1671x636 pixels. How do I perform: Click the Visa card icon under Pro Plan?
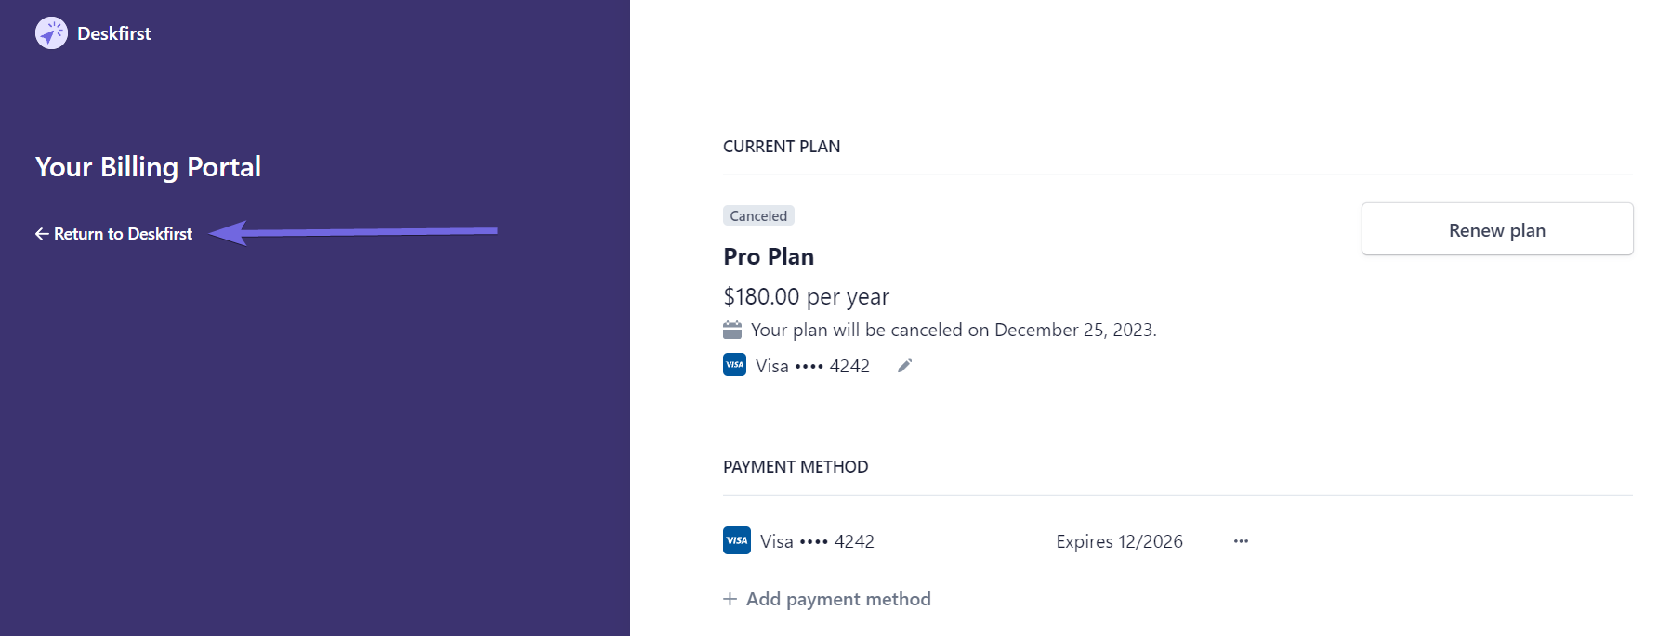[x=734, y=365]
